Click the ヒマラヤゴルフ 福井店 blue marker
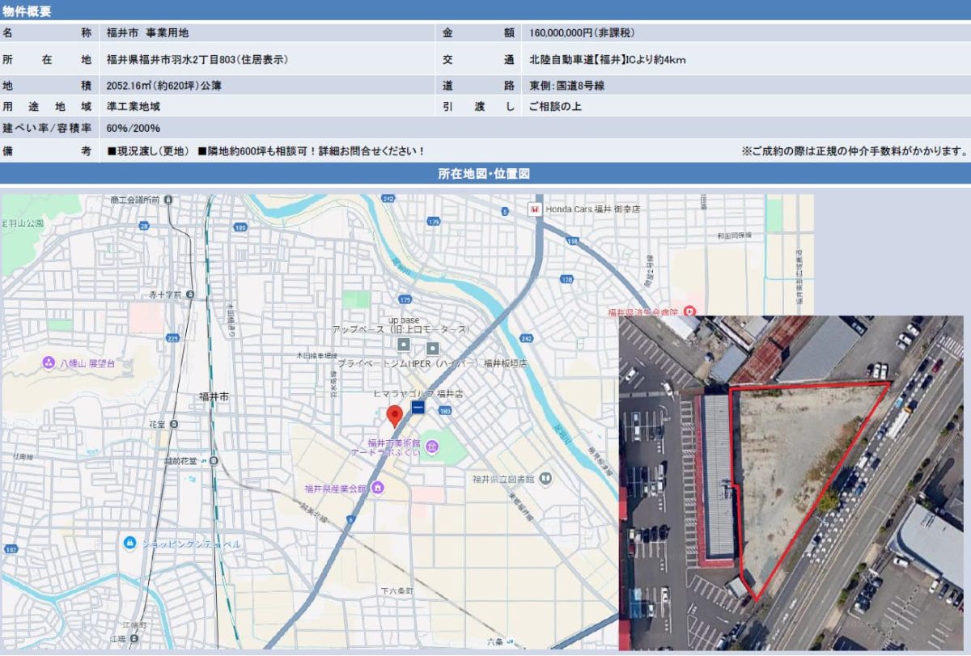 [x=418, y=407]
